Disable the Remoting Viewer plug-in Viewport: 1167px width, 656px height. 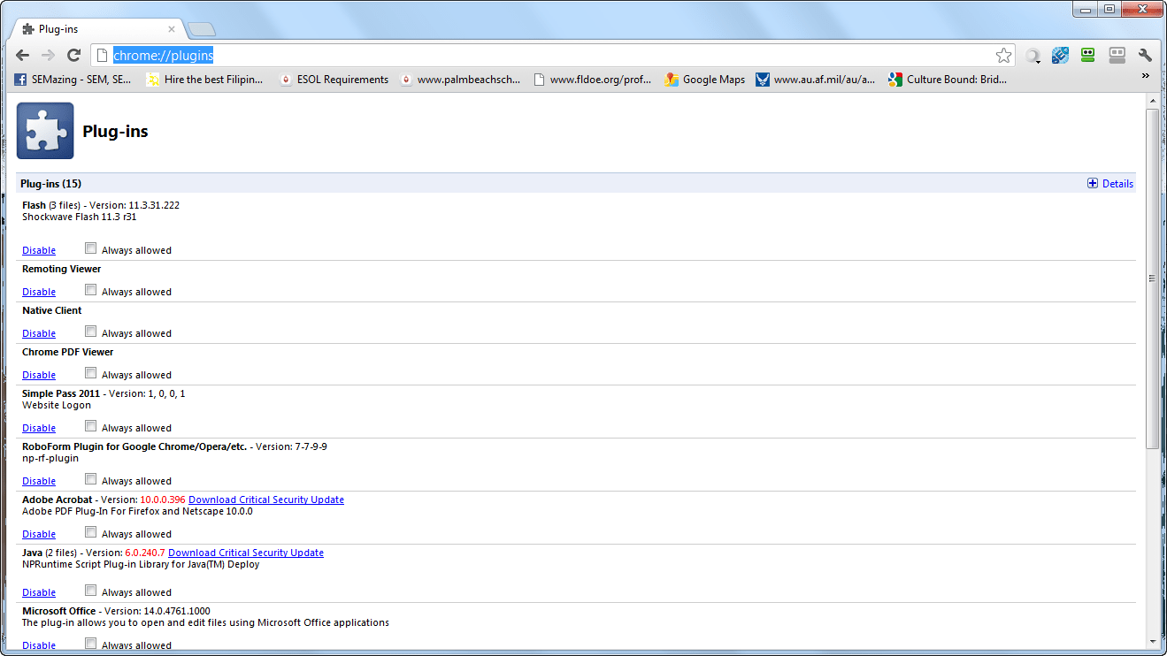pyautogui.click(x=39, y=292)
